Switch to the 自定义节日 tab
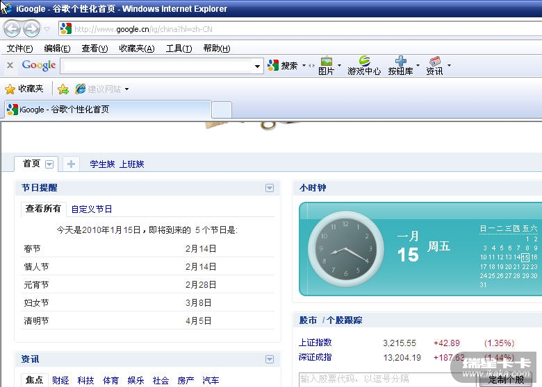Viewport: 542px width, 387px height. 91,209
